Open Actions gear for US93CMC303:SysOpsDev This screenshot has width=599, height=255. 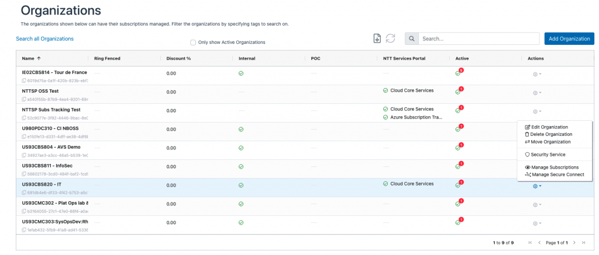tap(537, 223)
